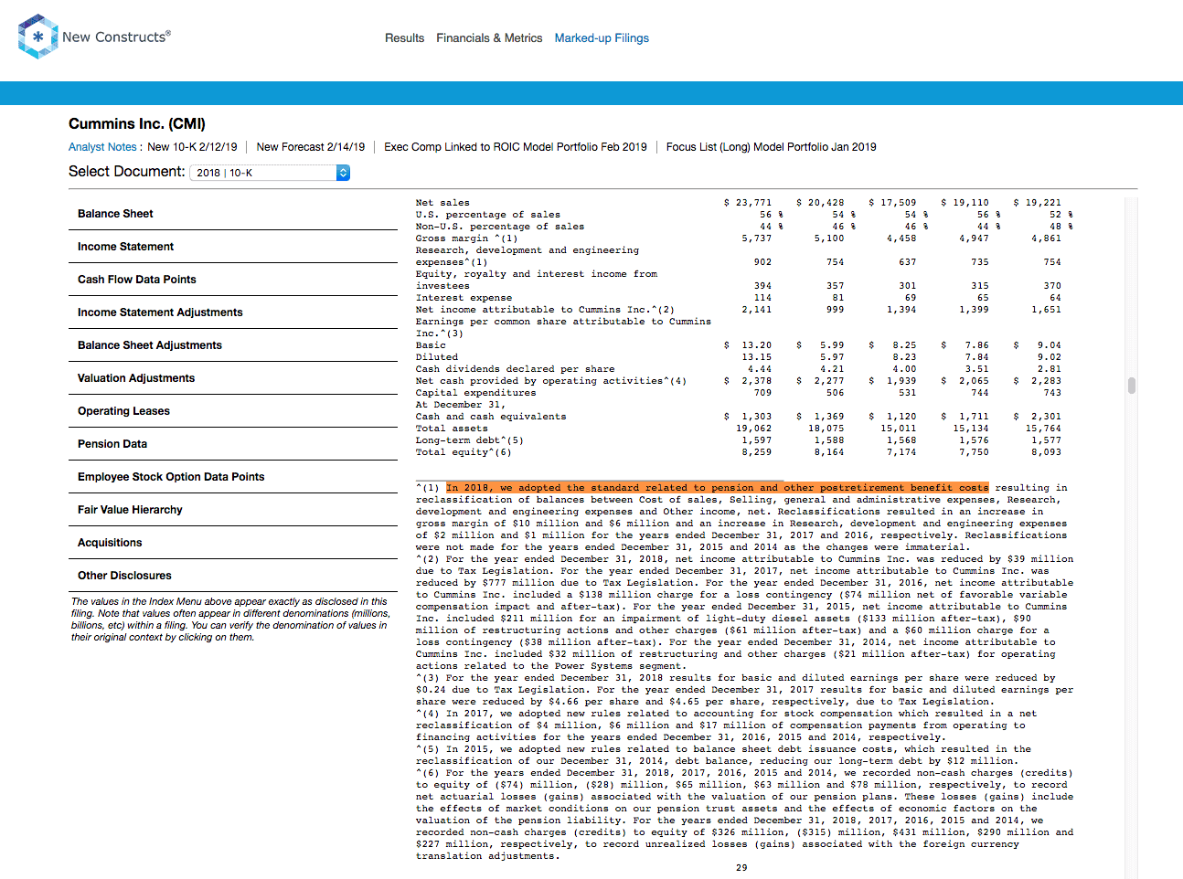Click the document pane scrollbar thumb
This screenshot has height=879, width=1183.
pos(1132,386)
